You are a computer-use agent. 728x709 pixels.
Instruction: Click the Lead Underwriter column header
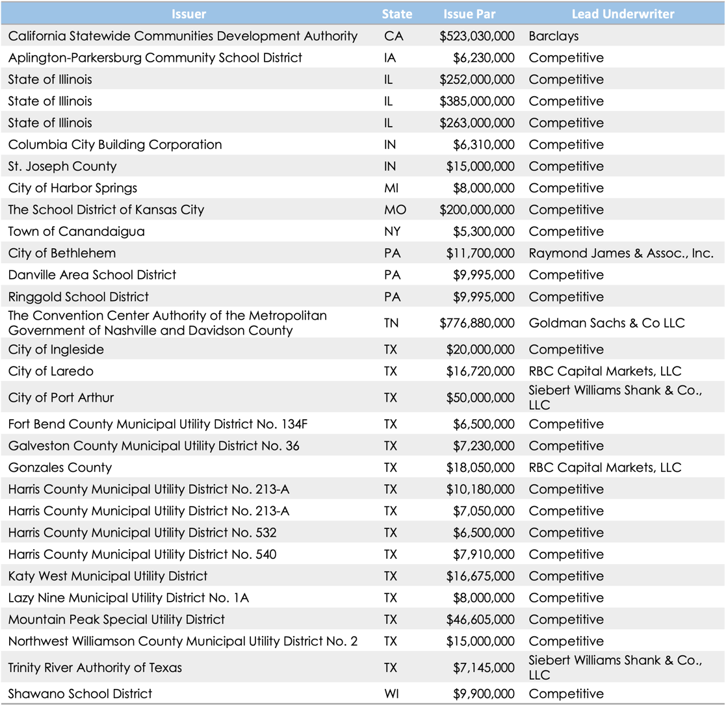[623, 14]
